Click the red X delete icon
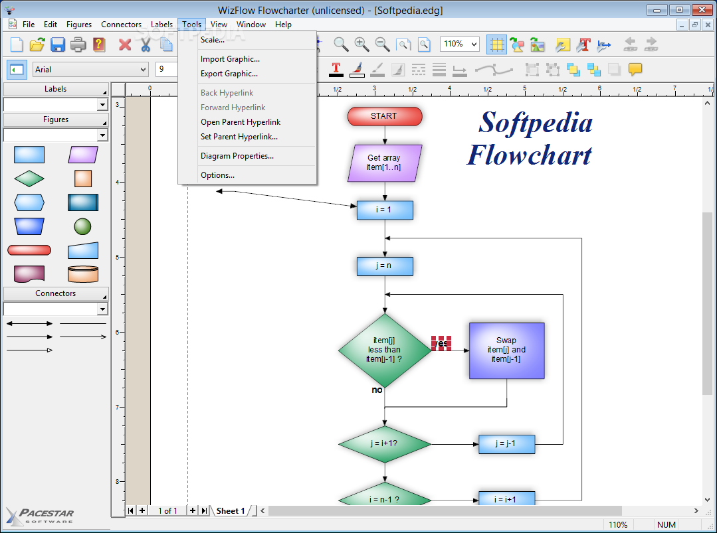The image size is (717, 533). point(125,44)
